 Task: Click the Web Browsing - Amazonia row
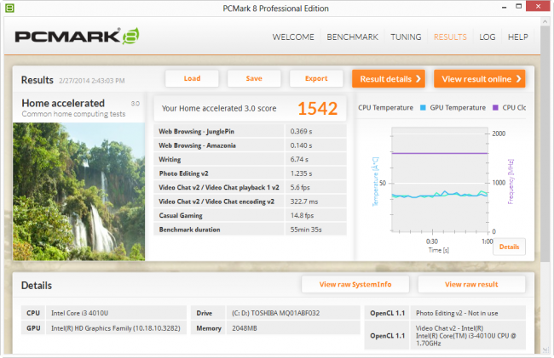[250, 145]
